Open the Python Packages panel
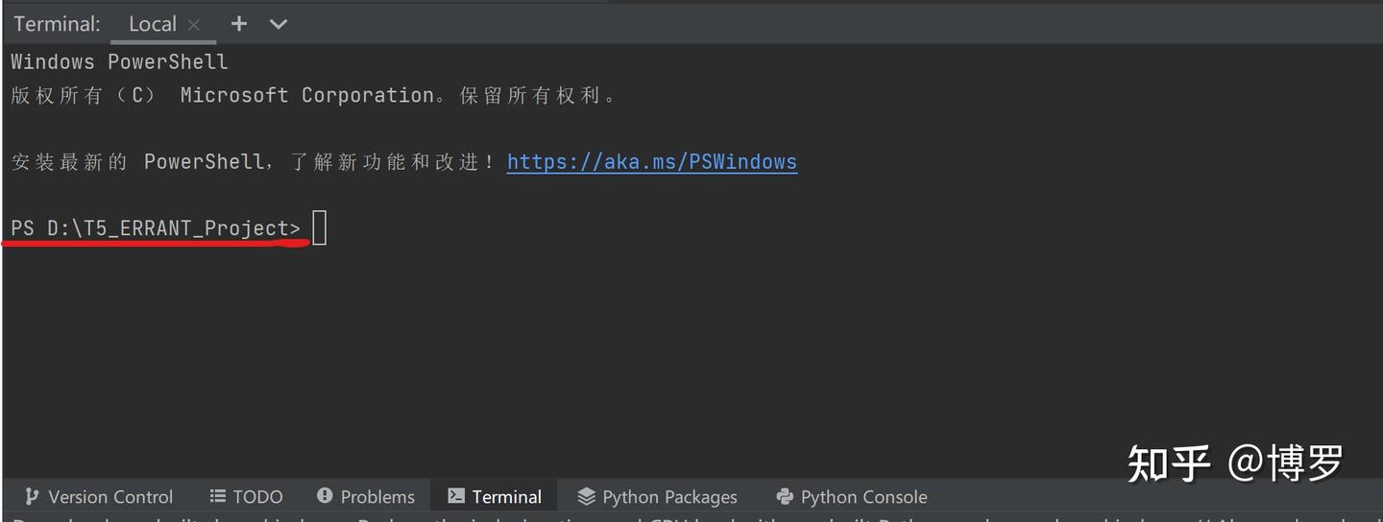 (x=669, y=497)
